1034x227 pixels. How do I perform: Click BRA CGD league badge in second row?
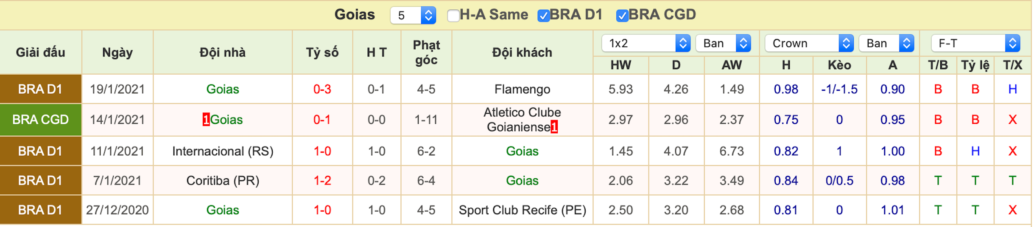tap(41, 120)
